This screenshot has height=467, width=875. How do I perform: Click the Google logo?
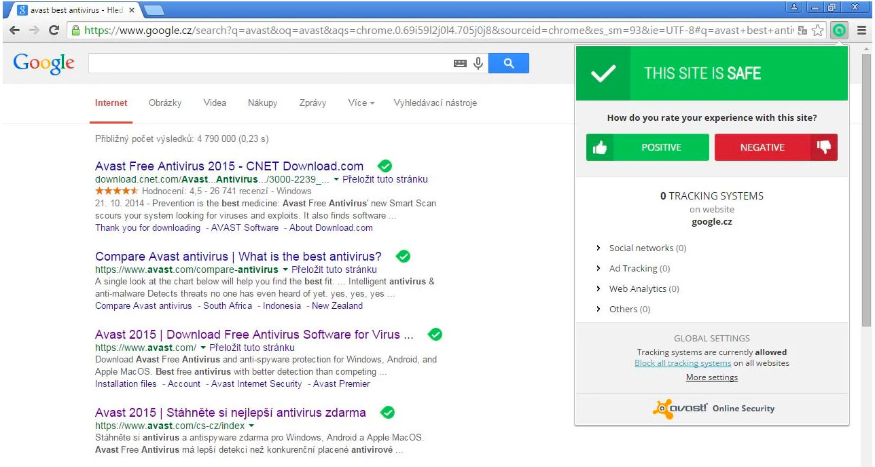[x=43, y=62]
